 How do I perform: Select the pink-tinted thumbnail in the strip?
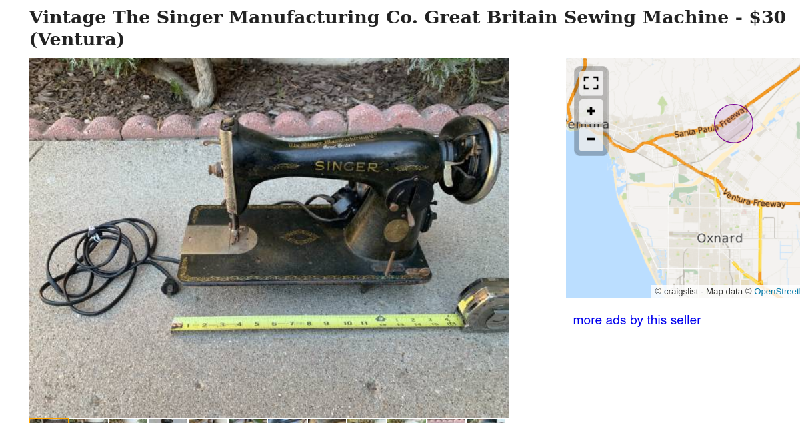click(x=446, y=420)
